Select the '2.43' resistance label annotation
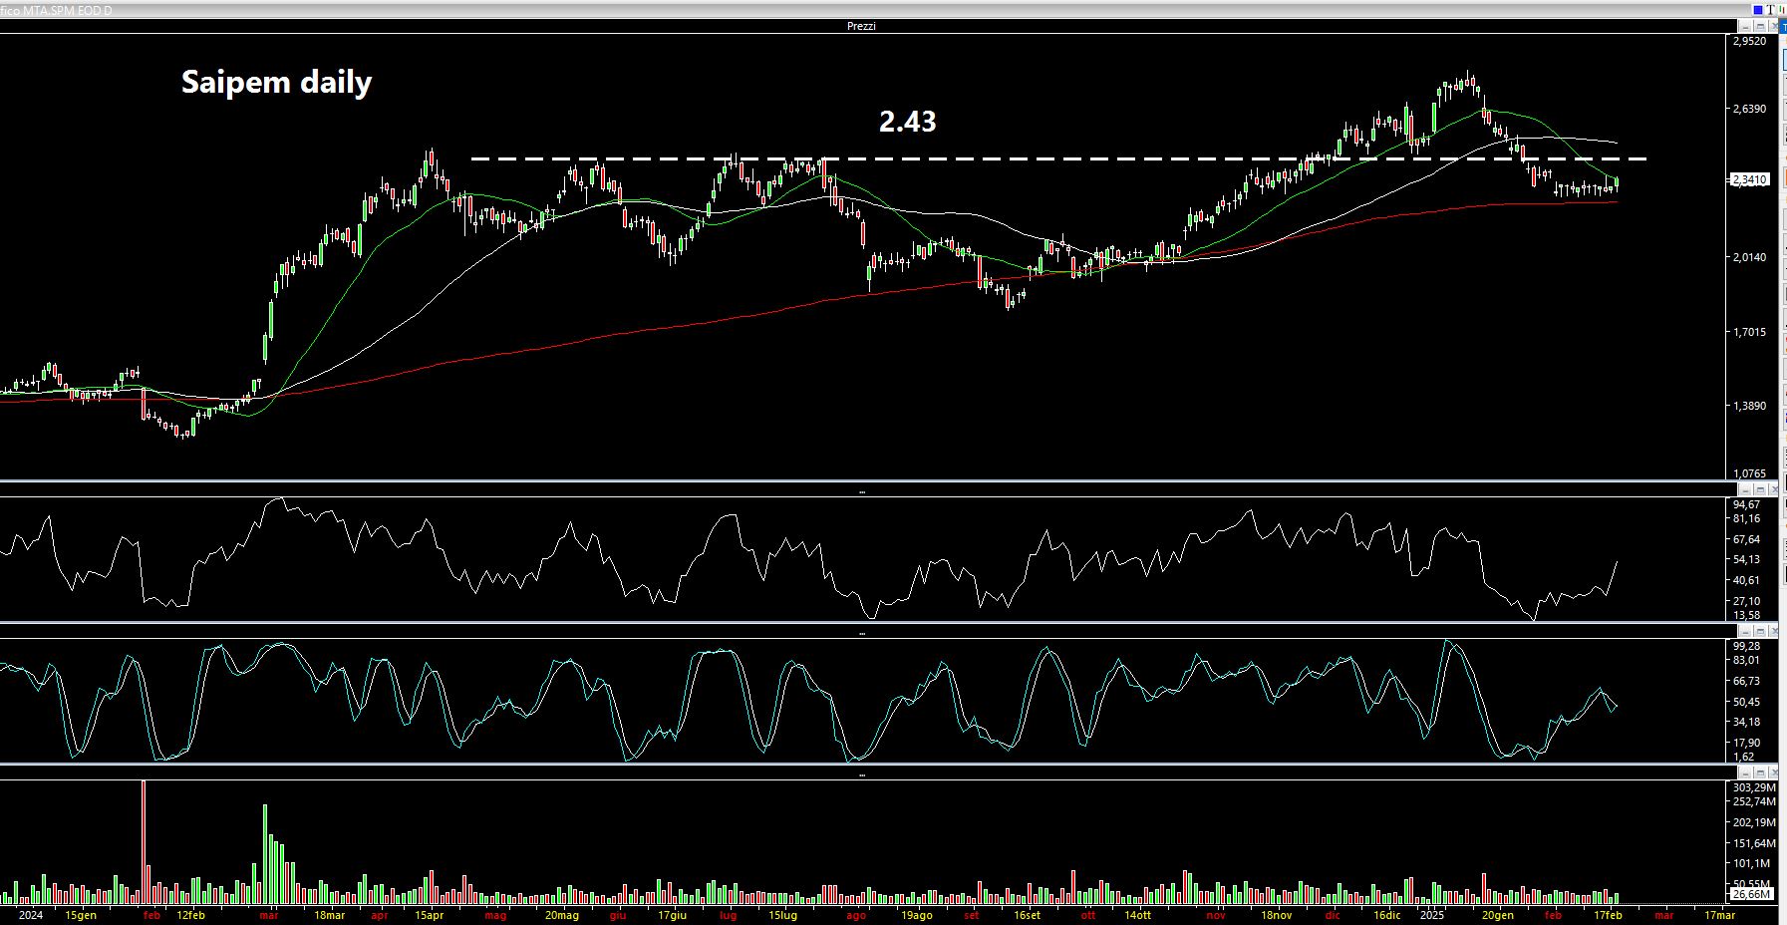The width and height of the screenshot is (1787, 925). click(907, 121)
